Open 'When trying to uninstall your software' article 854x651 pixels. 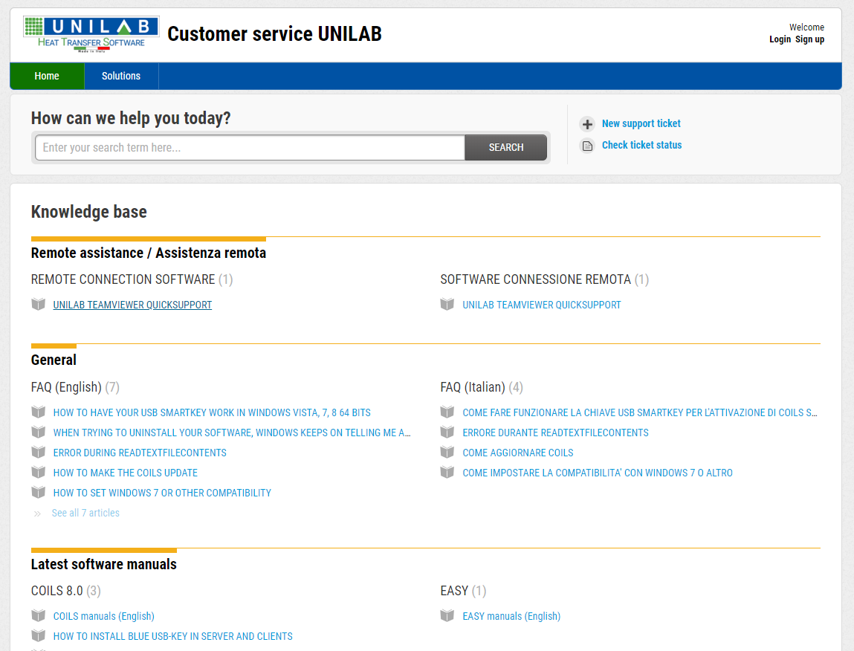pos(232,433)
